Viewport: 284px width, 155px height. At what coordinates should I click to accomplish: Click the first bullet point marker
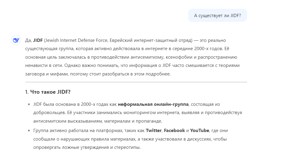[29, 104]
